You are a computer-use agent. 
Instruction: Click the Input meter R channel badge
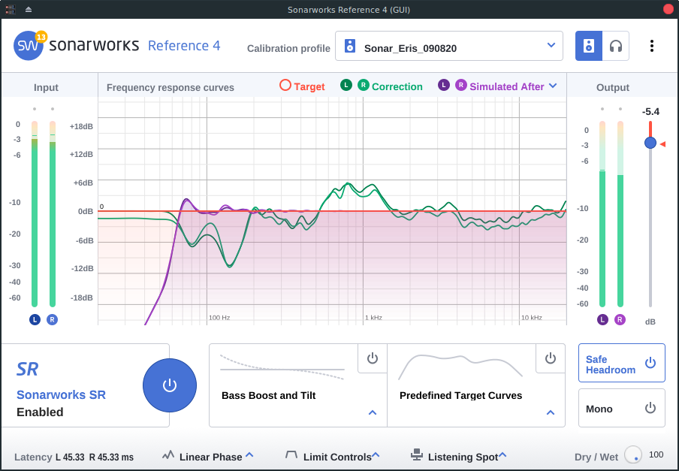click(52, 320)
